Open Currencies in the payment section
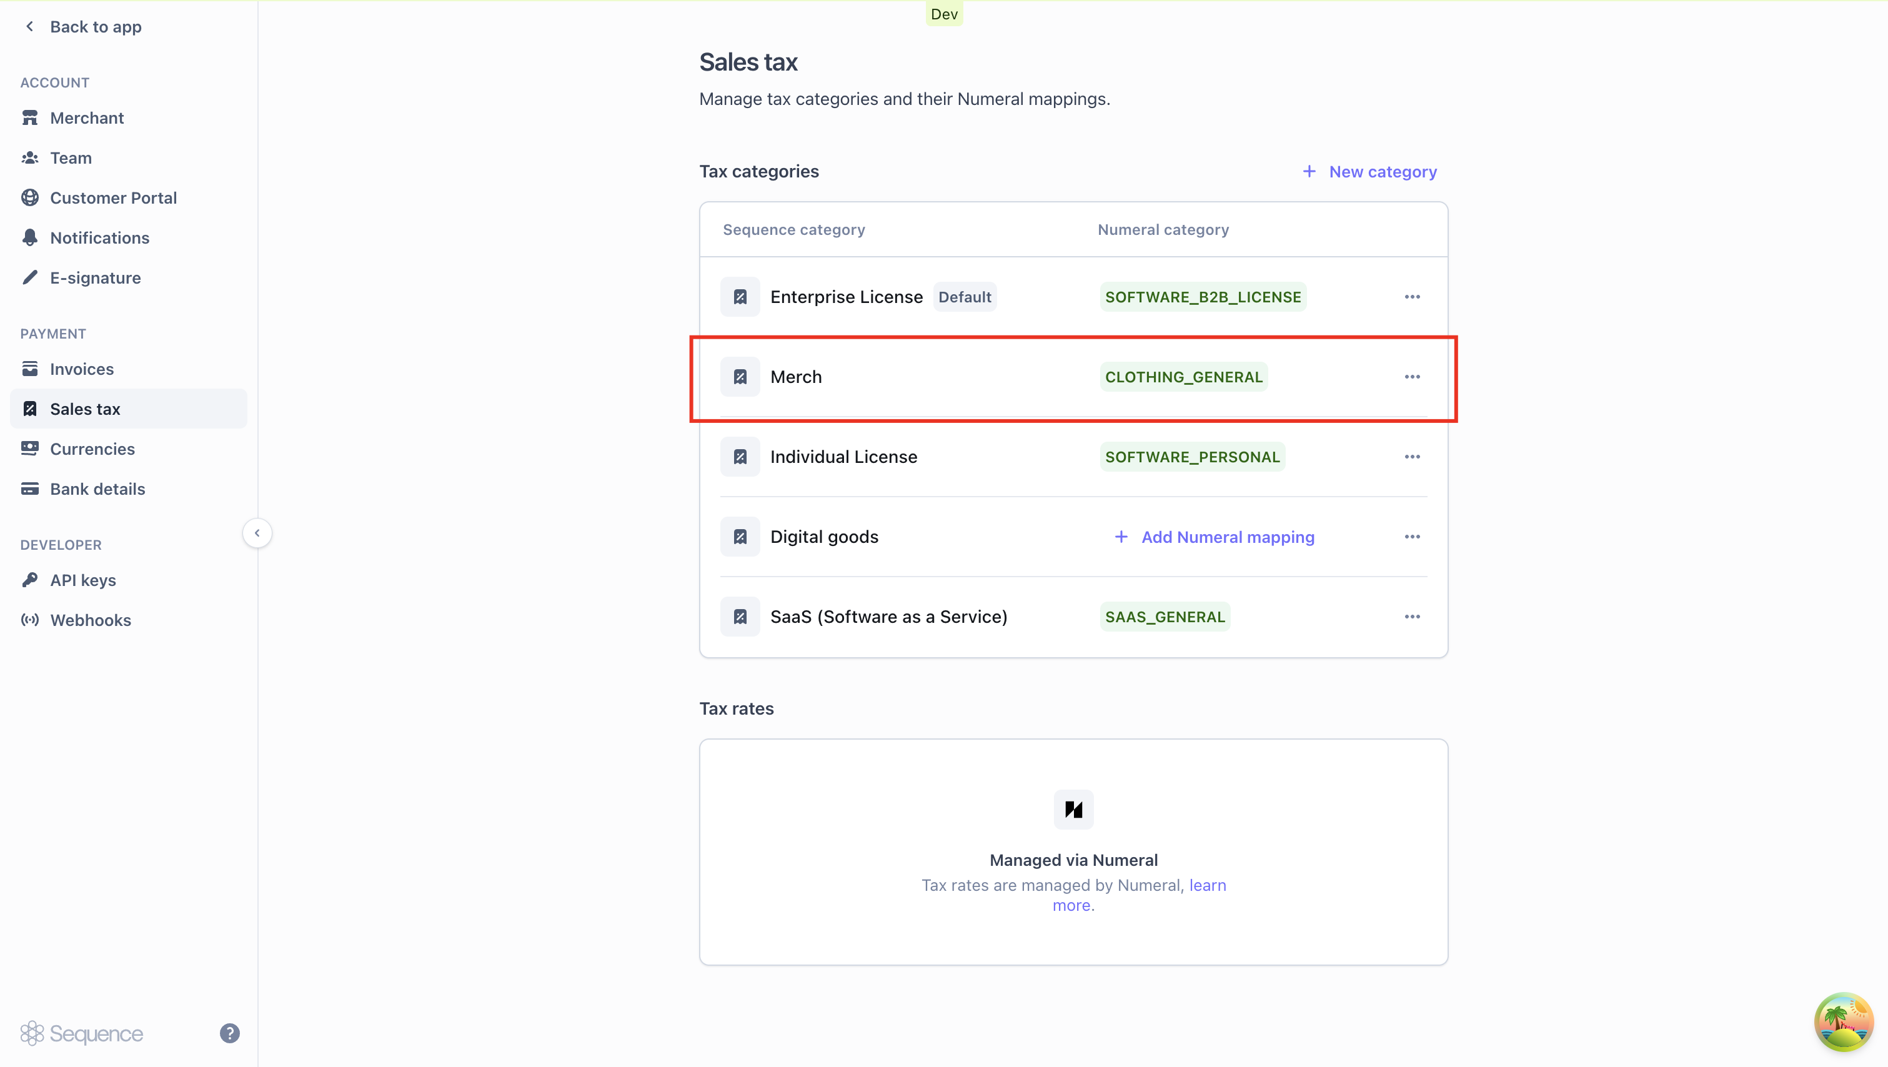This screenshot has width=1888, height=1067. tap(92, 449)
